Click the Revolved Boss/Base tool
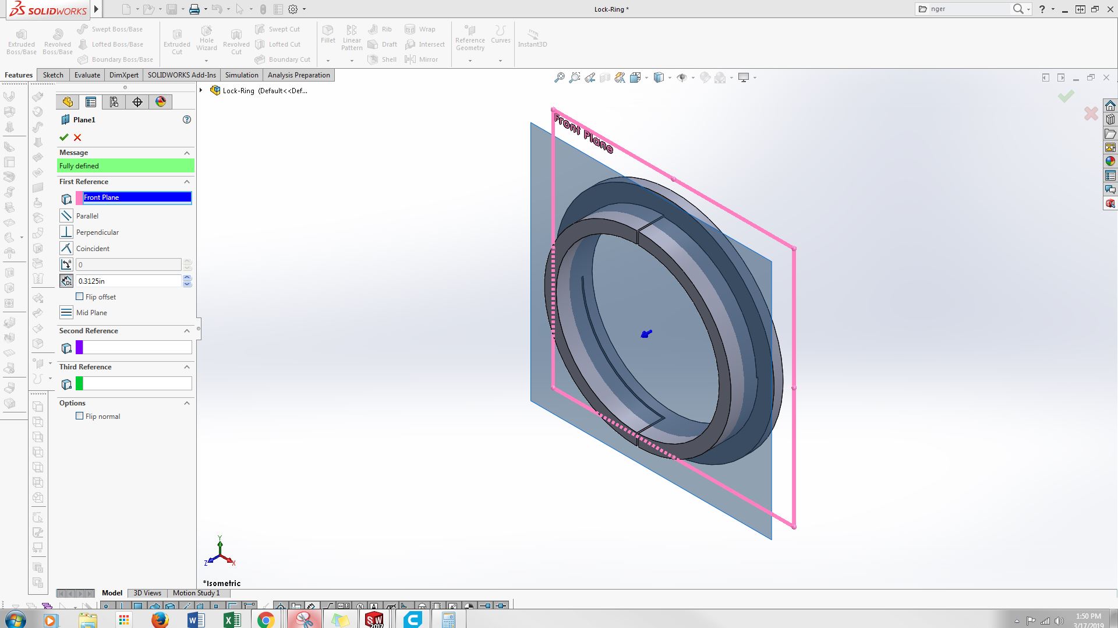This screenshot has width=1118, height=628. tap(57, 42)
